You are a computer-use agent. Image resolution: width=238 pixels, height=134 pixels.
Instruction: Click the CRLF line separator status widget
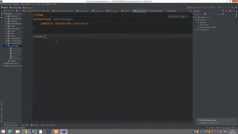212,128
